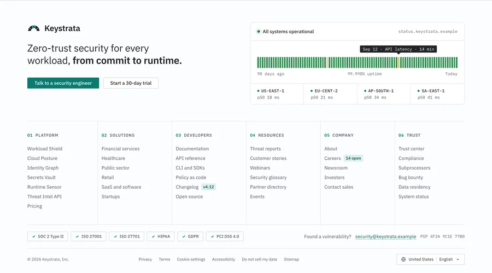Open Investors link

click(x=335, y=177)
